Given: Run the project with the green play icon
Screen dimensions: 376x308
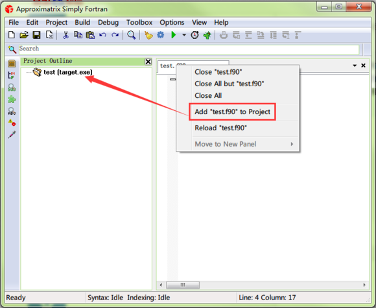Looking at the screenshot, I should point(174,35).
